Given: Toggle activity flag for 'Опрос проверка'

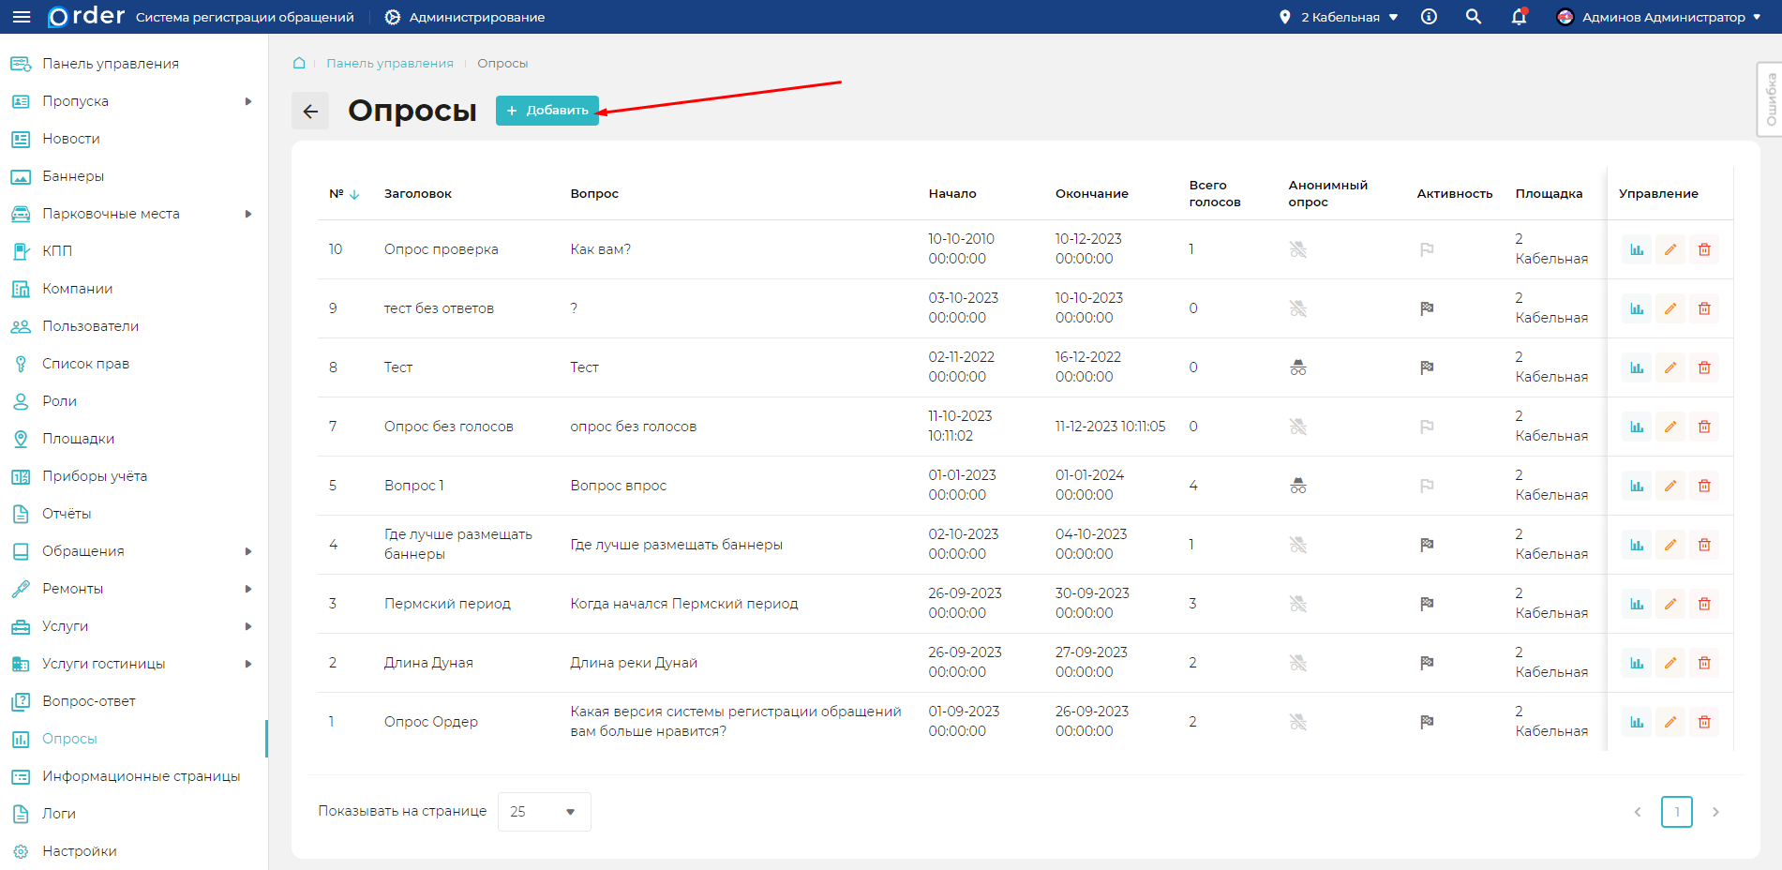Looking at the screenshot, I should (1427, 249).
